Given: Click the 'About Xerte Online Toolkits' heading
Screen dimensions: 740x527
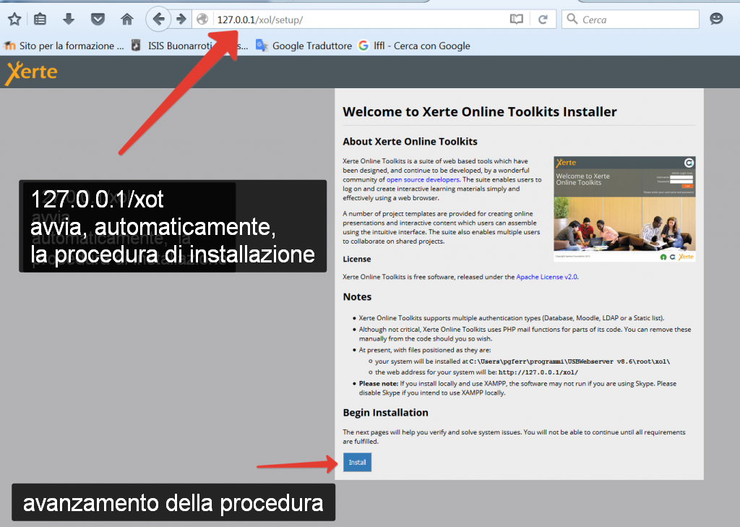Looking at the screenshot, I should click(410, 142).
